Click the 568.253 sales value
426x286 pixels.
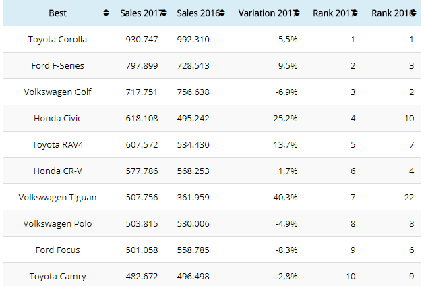click(x=193, y=171)
